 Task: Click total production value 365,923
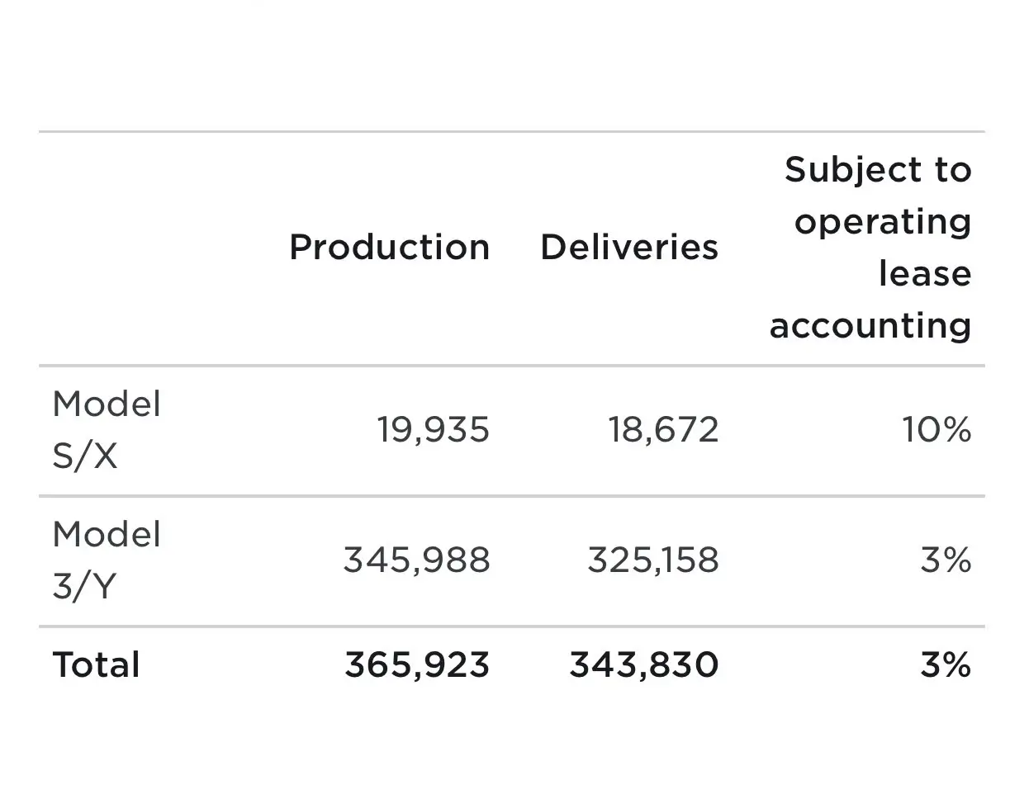pos(417,664)
